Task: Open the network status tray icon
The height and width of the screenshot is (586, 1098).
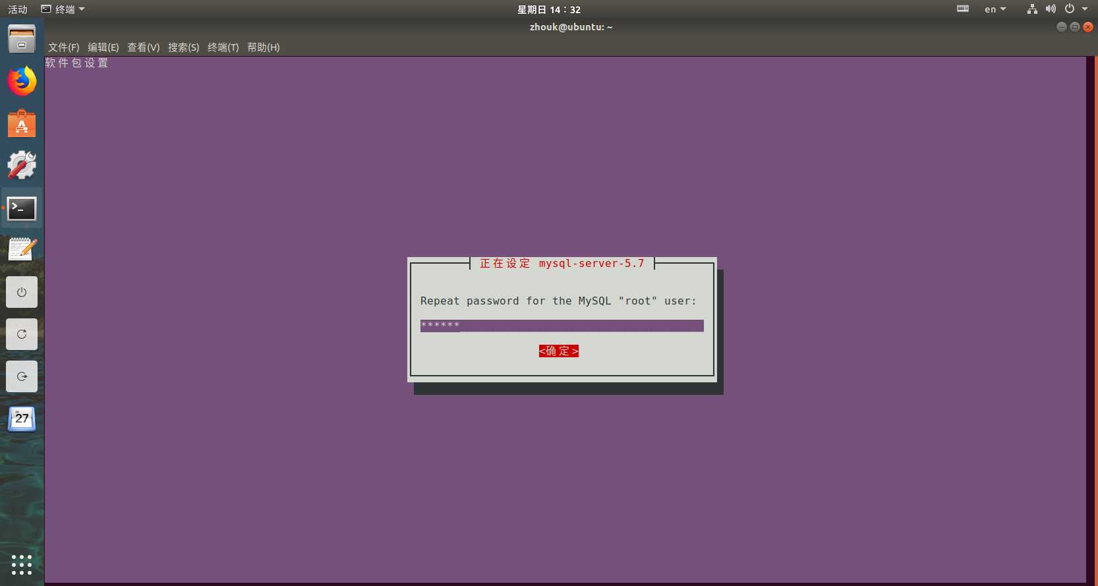Action: pyautogui.click(x=1032, y=9)
